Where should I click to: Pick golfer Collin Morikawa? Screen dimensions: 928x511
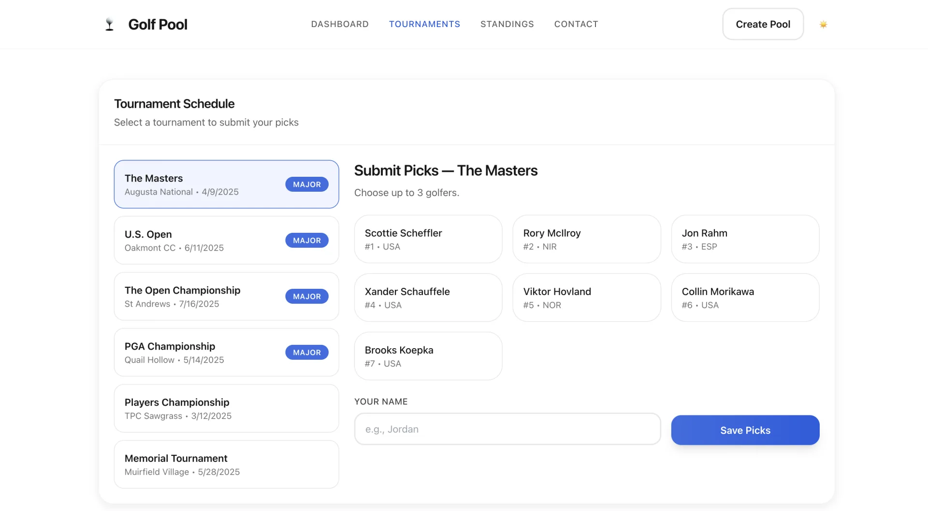[745, 298]
